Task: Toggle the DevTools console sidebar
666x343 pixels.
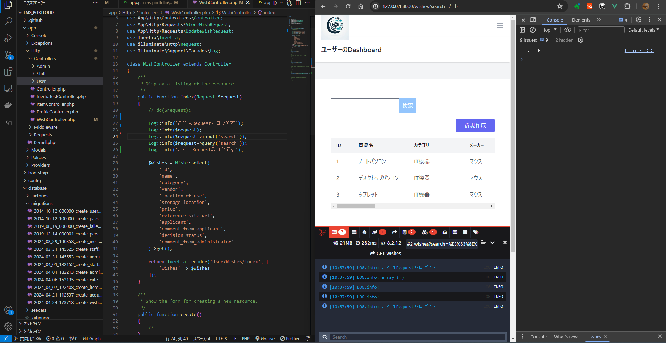Action: pyautogui.click(x=522, y=30)
